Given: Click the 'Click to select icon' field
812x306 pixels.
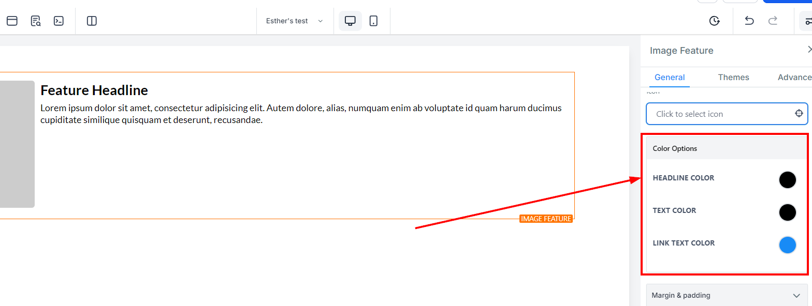Looking at the screenshot, I should (x=727, y=114).
